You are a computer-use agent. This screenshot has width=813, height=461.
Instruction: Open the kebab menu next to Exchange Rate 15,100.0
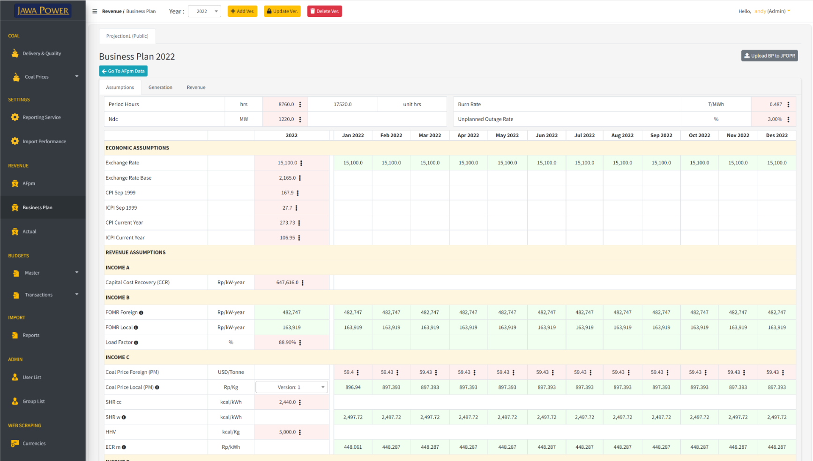coord(301,163)
